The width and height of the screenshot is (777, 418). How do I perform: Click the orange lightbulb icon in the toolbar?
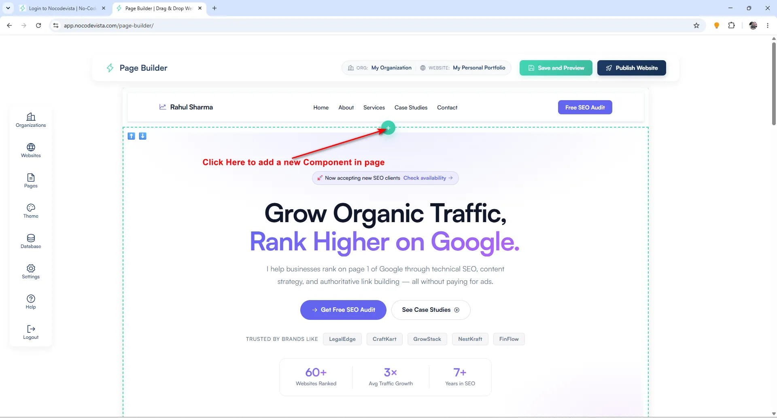[716, 25]
